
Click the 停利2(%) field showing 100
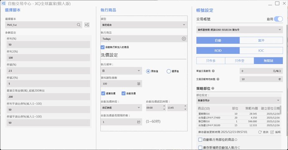[x=48, y=57]
